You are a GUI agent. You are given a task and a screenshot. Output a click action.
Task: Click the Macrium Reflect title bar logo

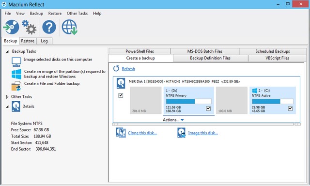pyautogui.click(x=4, y=4)
